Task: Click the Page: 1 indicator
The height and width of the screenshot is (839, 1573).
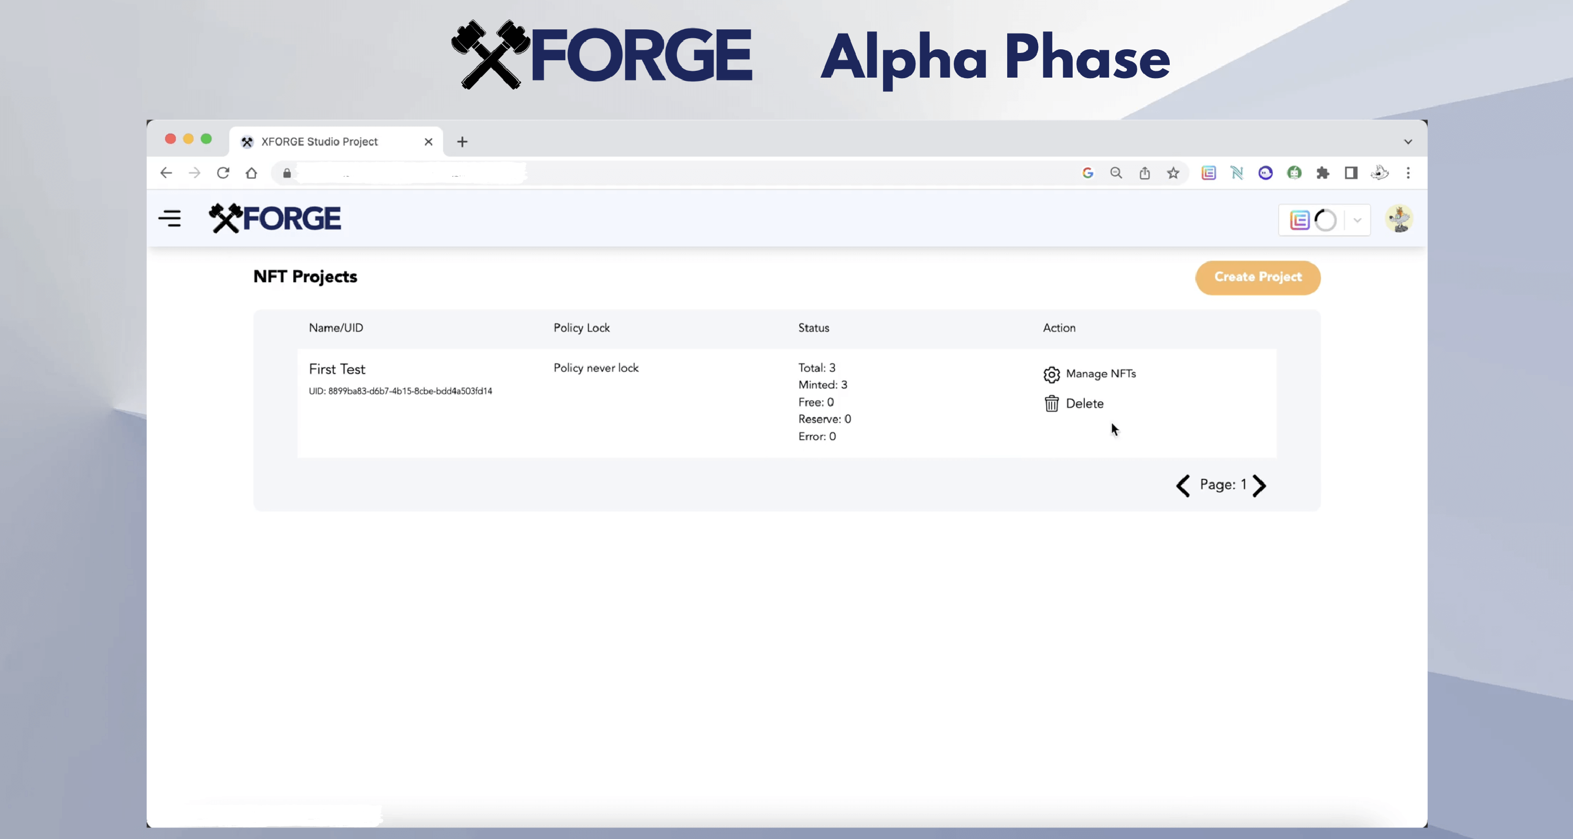Action: coord(1223,485)
